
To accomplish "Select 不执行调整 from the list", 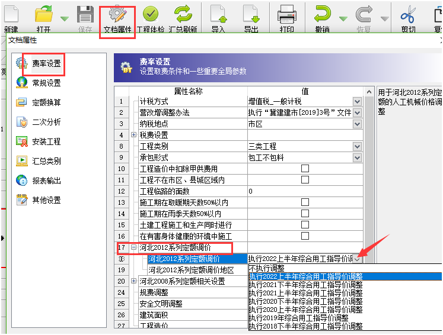I will [267, 268].
